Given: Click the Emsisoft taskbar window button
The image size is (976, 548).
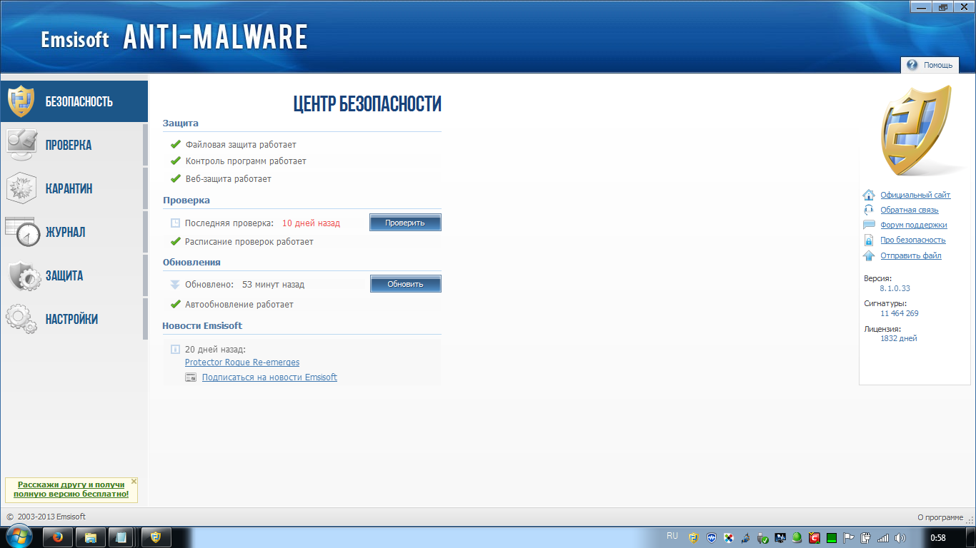Looking at the screenshot, I should tap(156, 537).
